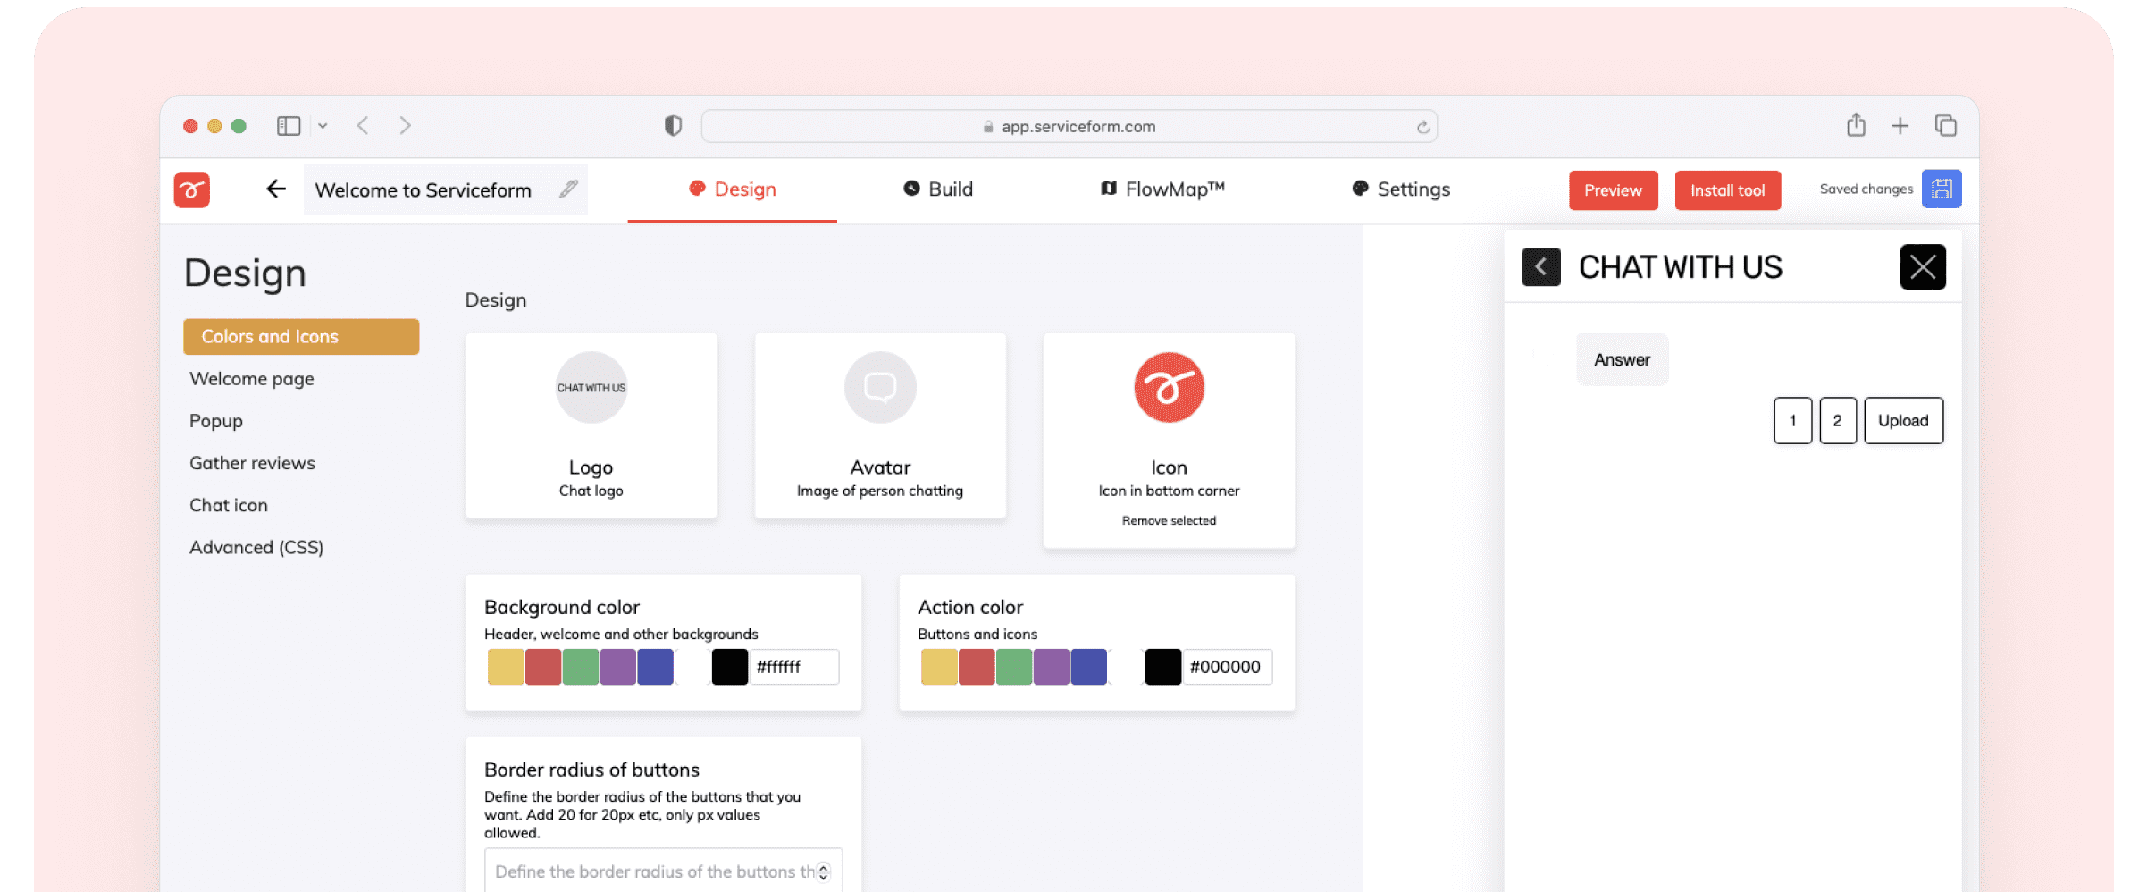Click the Logo circle image
The image size is (2139, 892).
[591, 387]
